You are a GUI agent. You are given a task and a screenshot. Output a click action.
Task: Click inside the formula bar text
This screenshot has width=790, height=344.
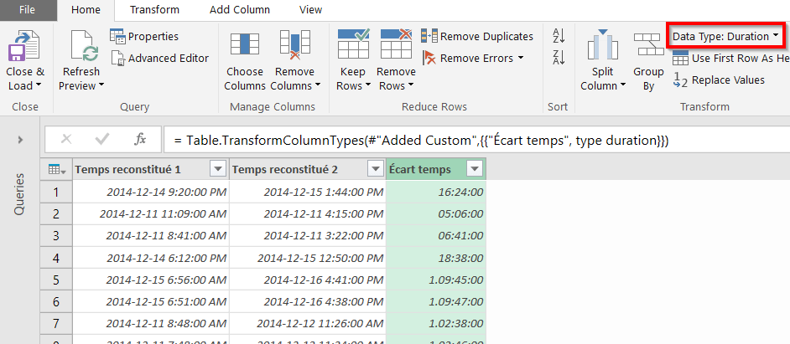[419, 140]
